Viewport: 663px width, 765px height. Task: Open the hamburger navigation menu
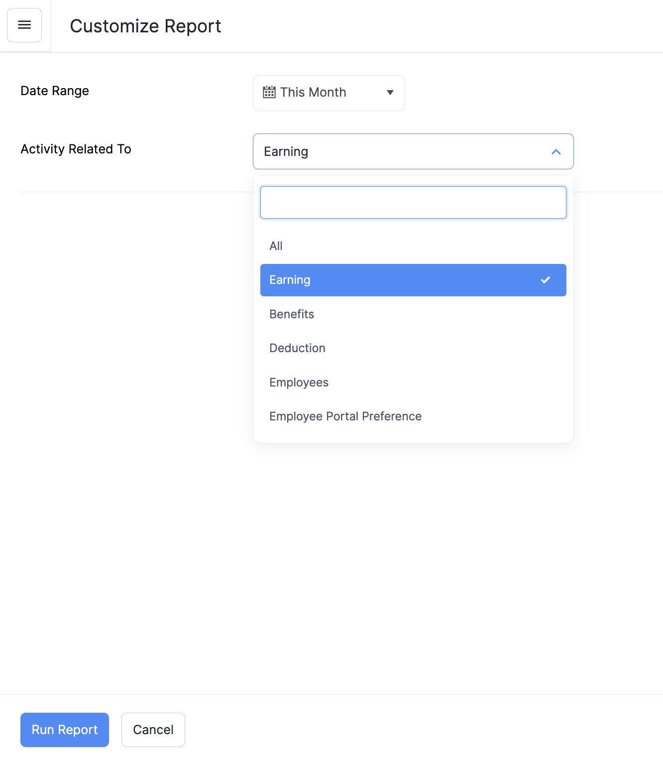click(24, 25)
